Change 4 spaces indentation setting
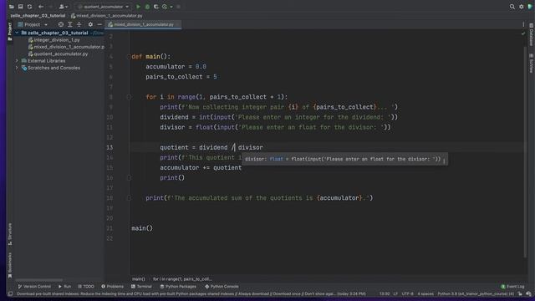 pyautogui.click(x=425, y=293)
